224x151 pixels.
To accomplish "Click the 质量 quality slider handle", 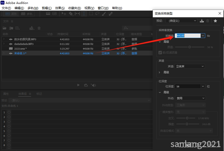I will [x=190, y=47].
